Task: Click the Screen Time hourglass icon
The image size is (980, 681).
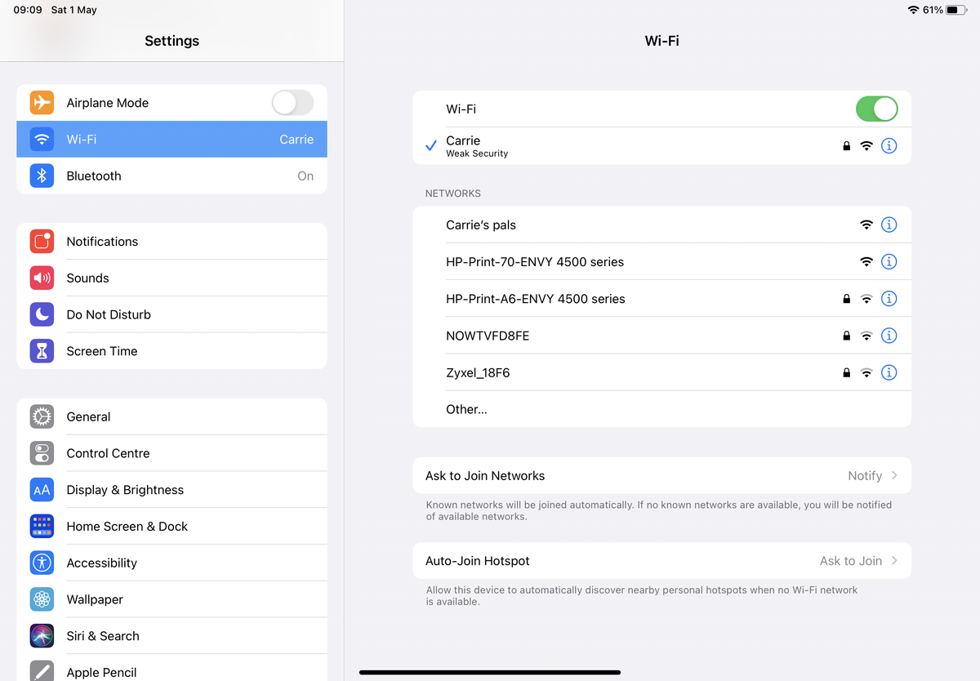Action: click(42, 350)
